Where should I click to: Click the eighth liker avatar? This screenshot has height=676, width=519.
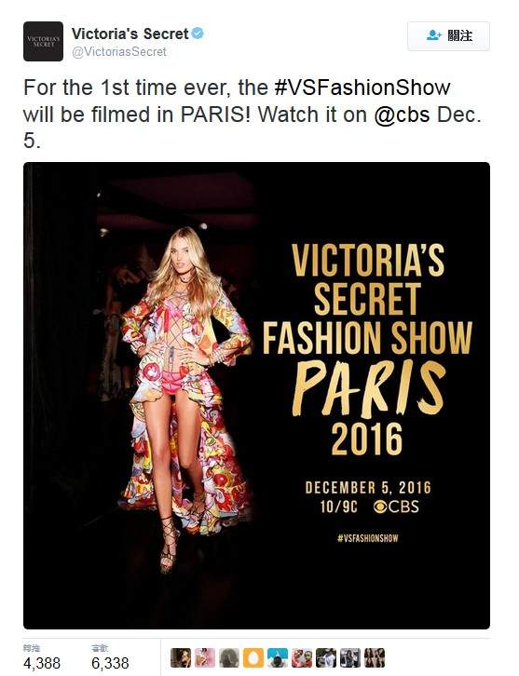[x=350, y=658]
